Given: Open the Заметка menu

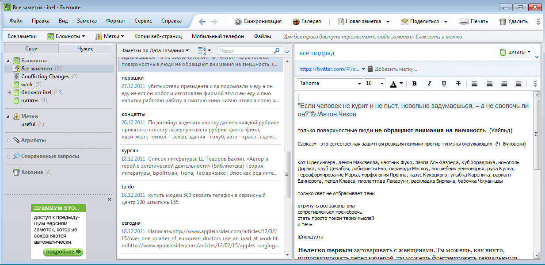Looking at the screenshot, I should 87,21.
